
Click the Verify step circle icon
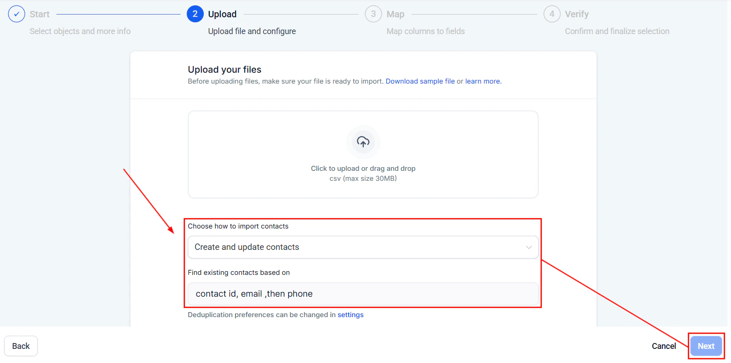pos(552,14)
